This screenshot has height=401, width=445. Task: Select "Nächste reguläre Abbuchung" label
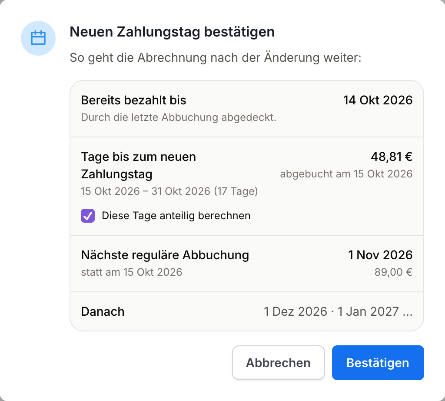(165, 255)
